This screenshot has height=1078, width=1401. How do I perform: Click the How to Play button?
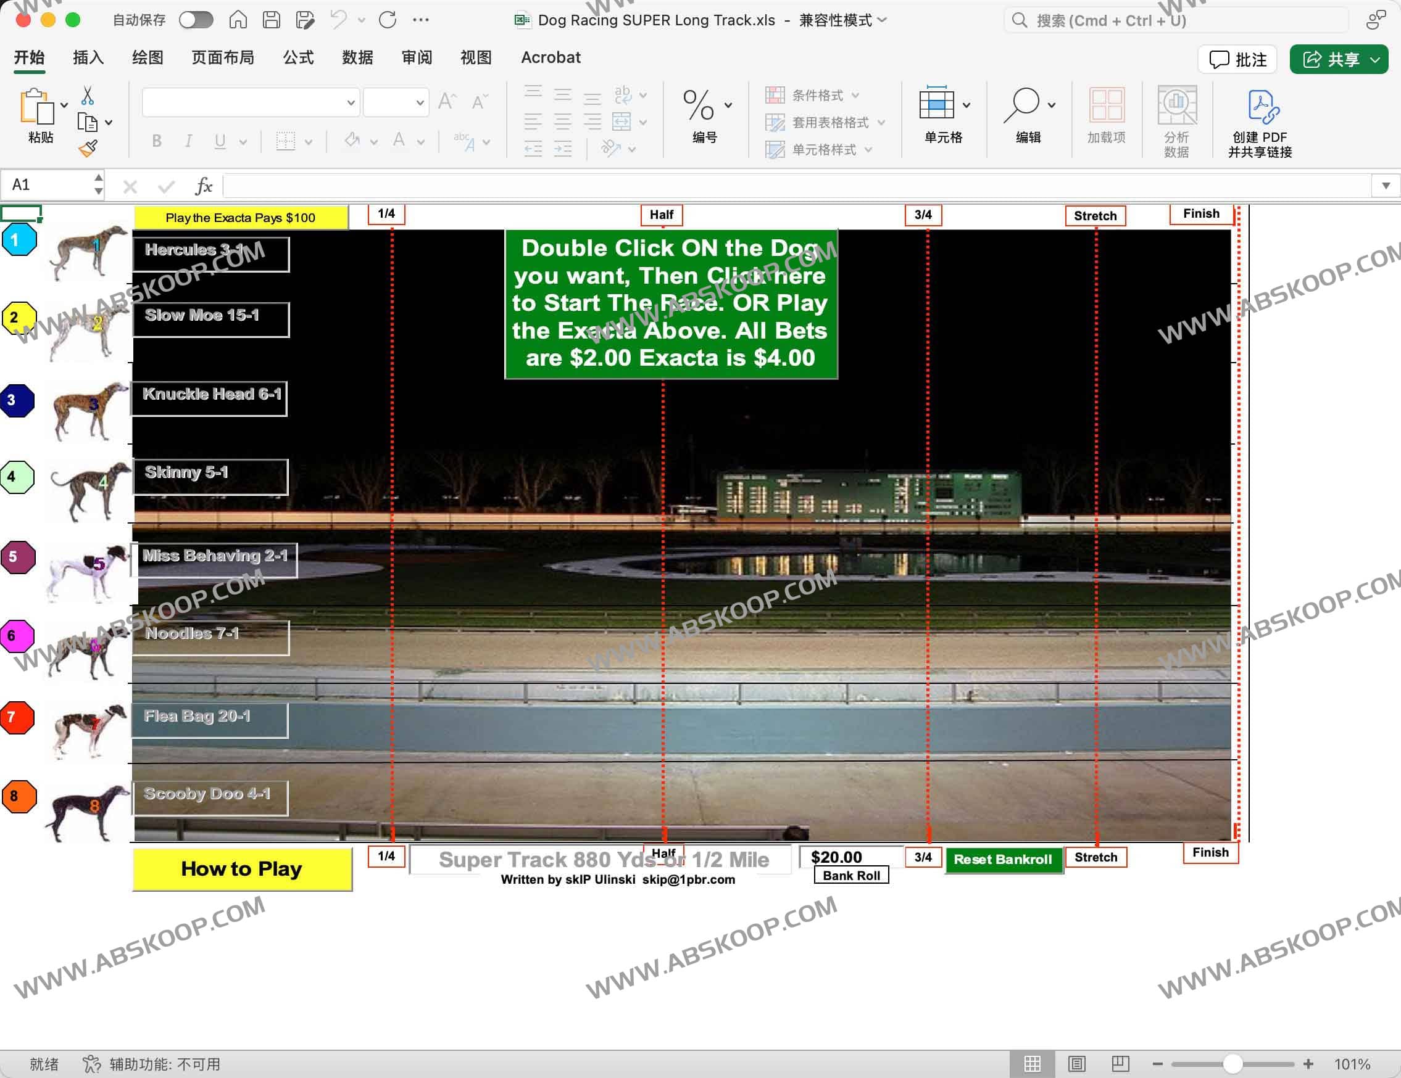(241, 869)
